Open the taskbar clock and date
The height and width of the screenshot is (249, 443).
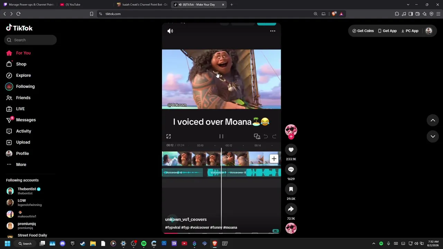pyautogui.click(x=433, y=243)
